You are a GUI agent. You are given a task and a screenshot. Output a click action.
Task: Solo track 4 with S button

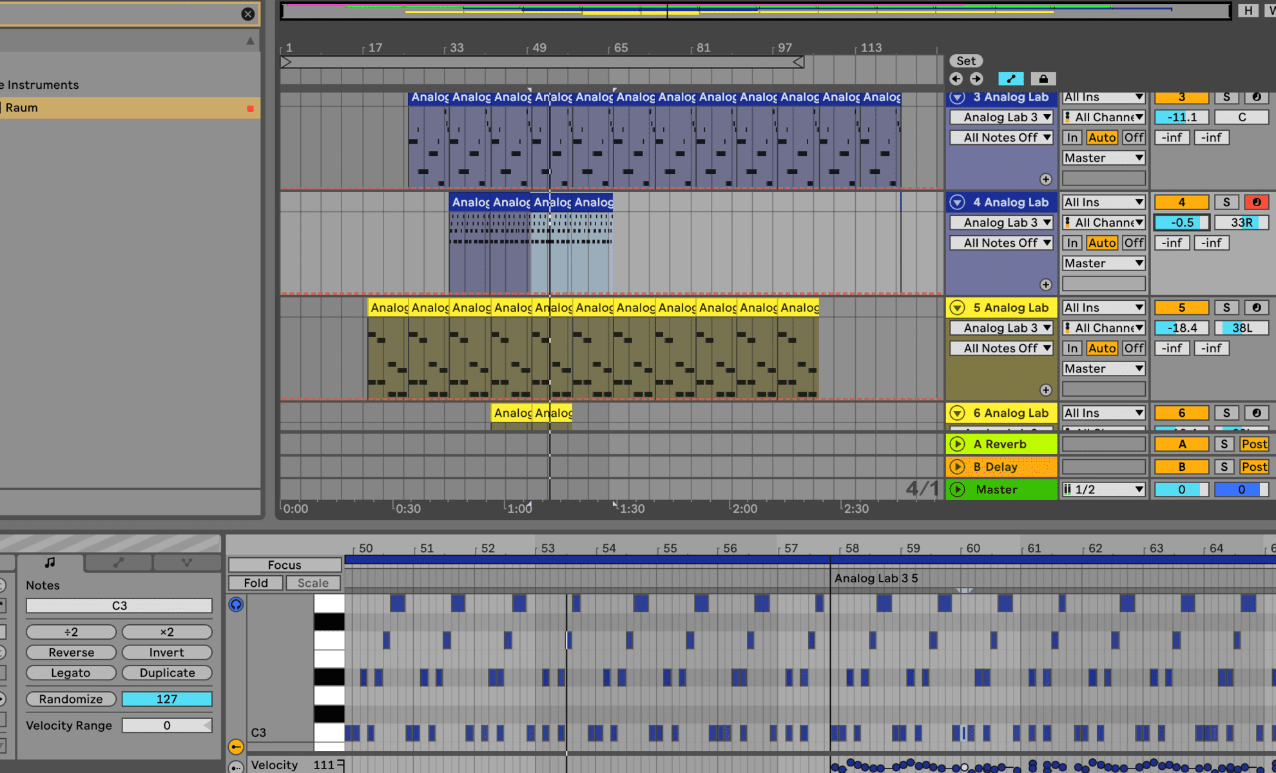click(1226, 202)
